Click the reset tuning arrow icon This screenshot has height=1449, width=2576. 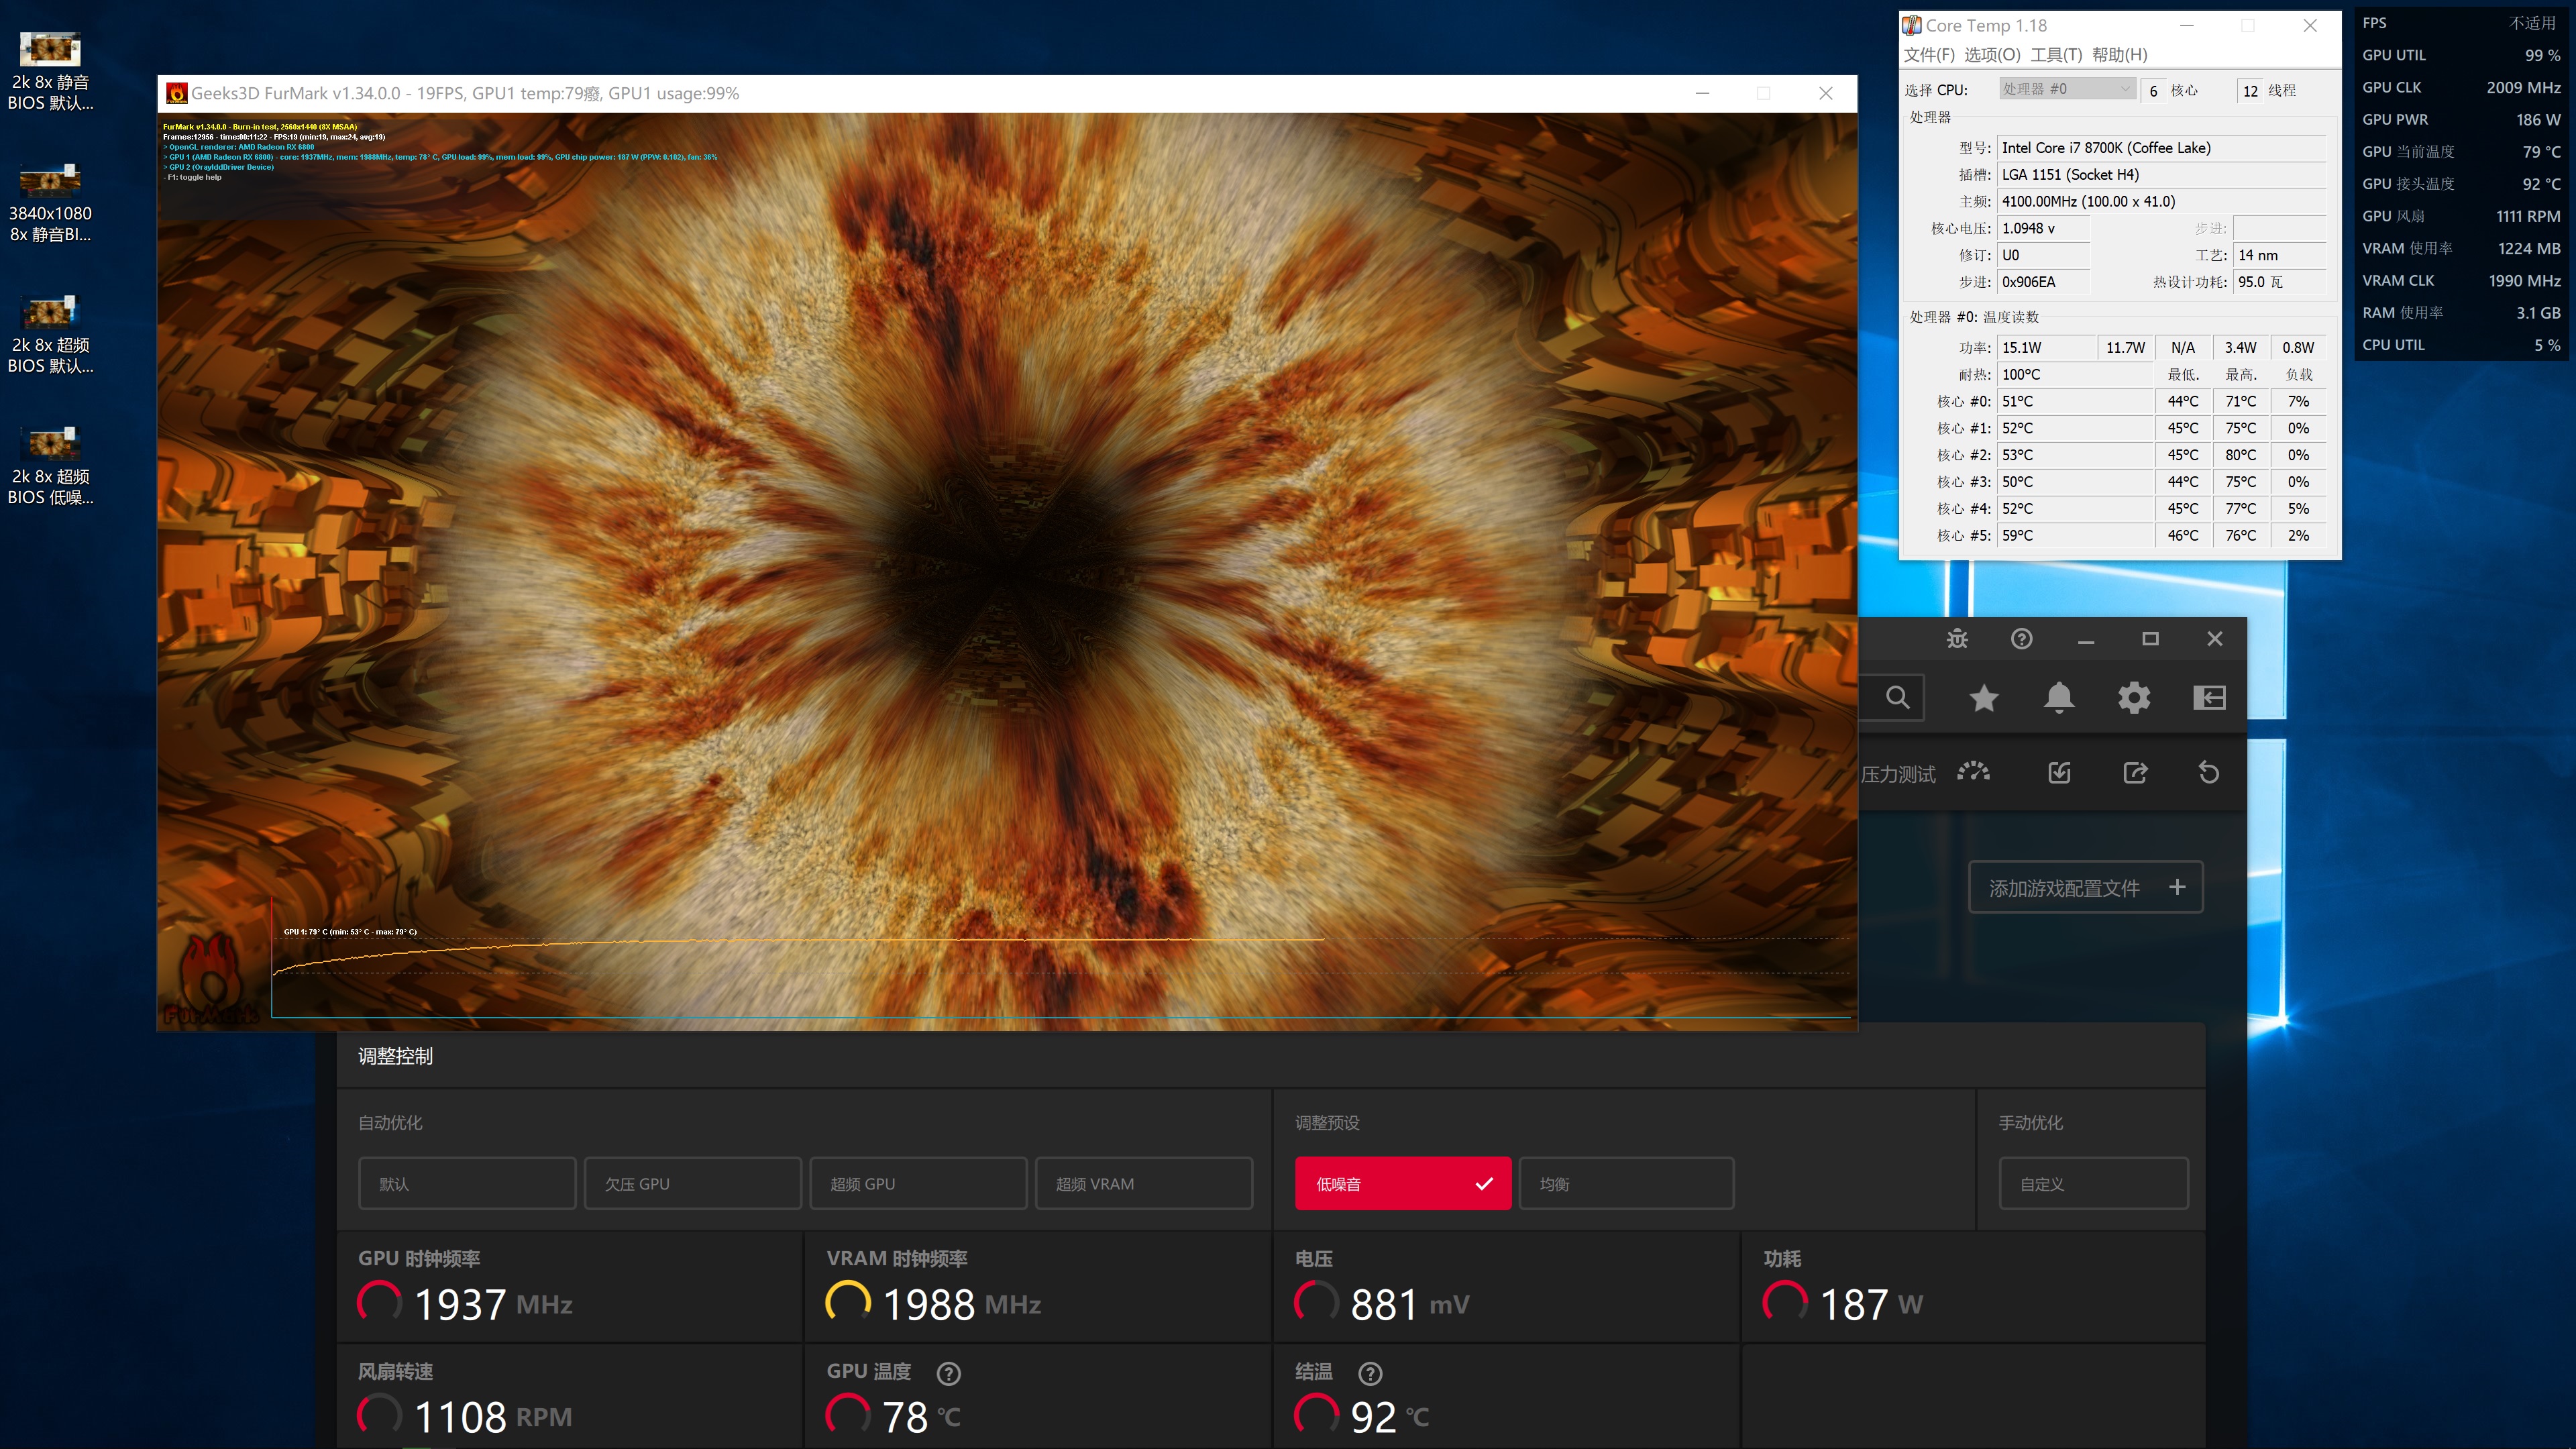(2209, 773)
